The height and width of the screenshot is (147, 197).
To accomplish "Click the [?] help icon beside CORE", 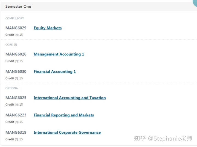I will coord(15,45).
